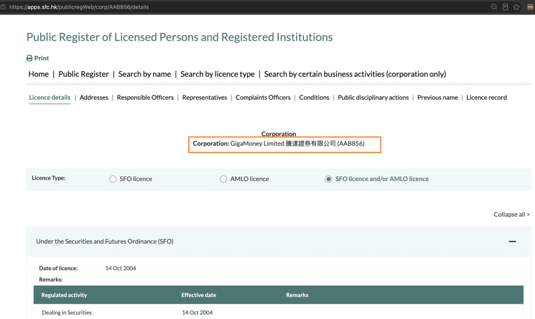Bookmark page with the star icon
Screen dimensions: 535x319
click(516, 7)
